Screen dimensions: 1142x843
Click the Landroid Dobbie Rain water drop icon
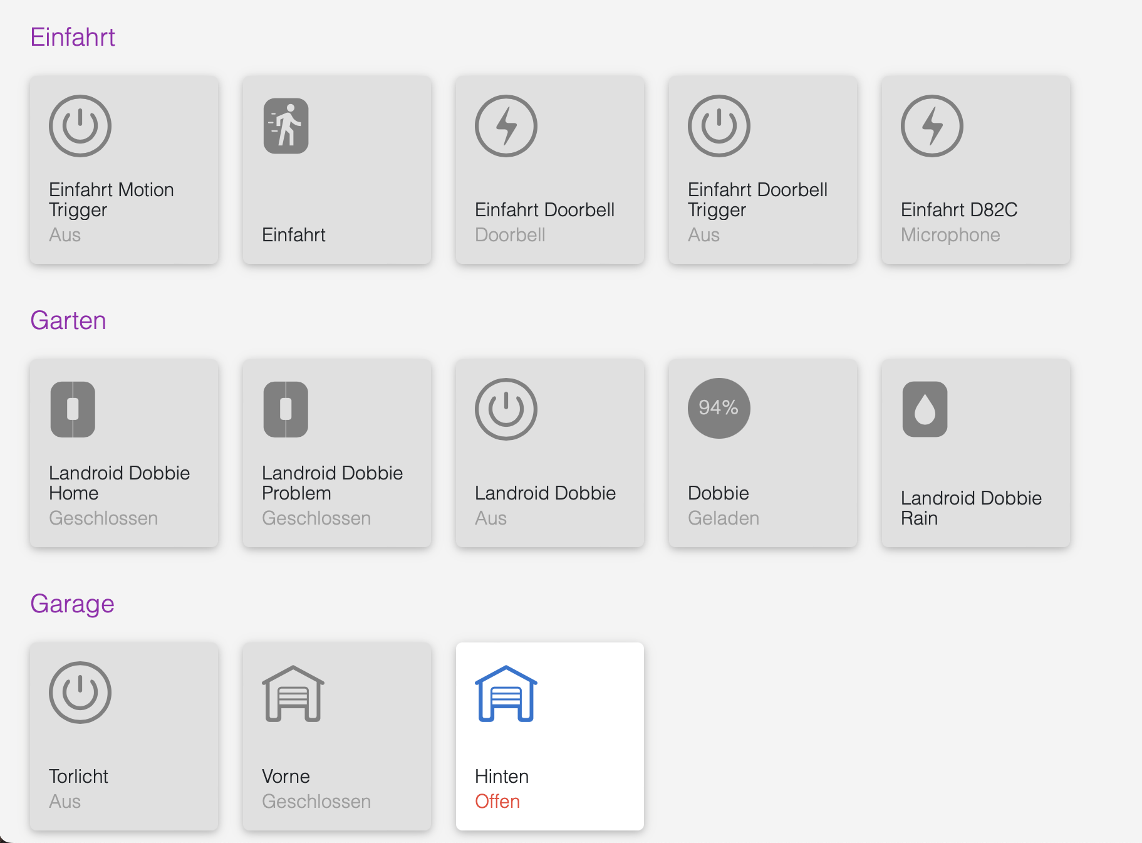925,409
